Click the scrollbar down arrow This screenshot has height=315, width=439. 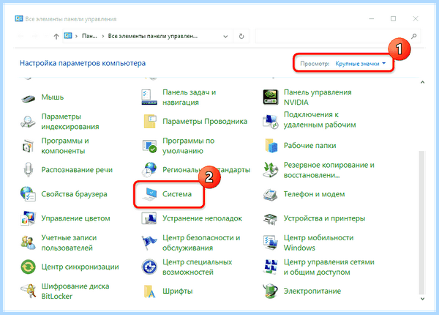(x=422, y=299)
